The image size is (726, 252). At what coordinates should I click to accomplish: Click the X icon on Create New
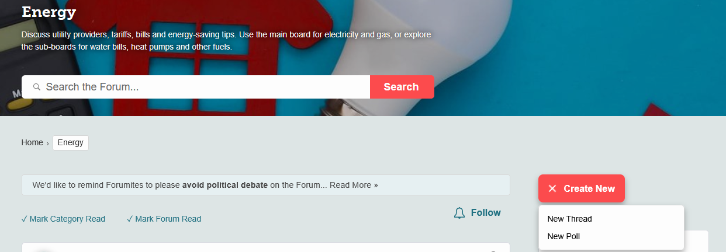coord(552,188)
